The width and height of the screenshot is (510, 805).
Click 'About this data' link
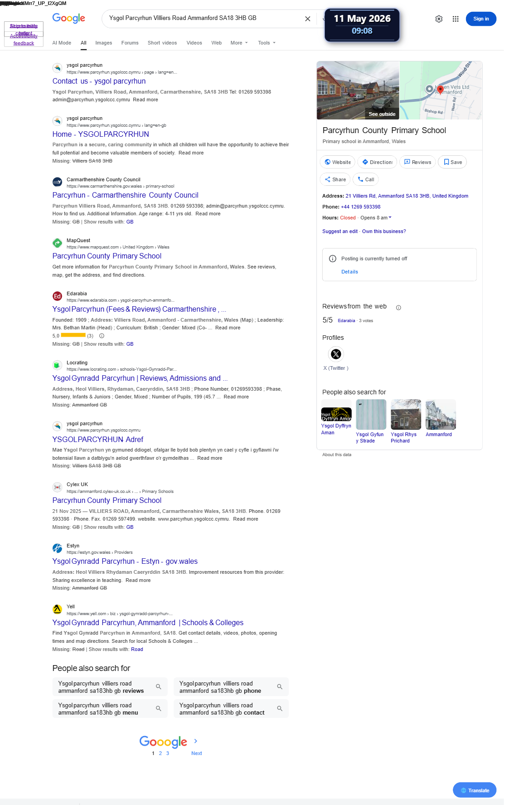(337, 455)
